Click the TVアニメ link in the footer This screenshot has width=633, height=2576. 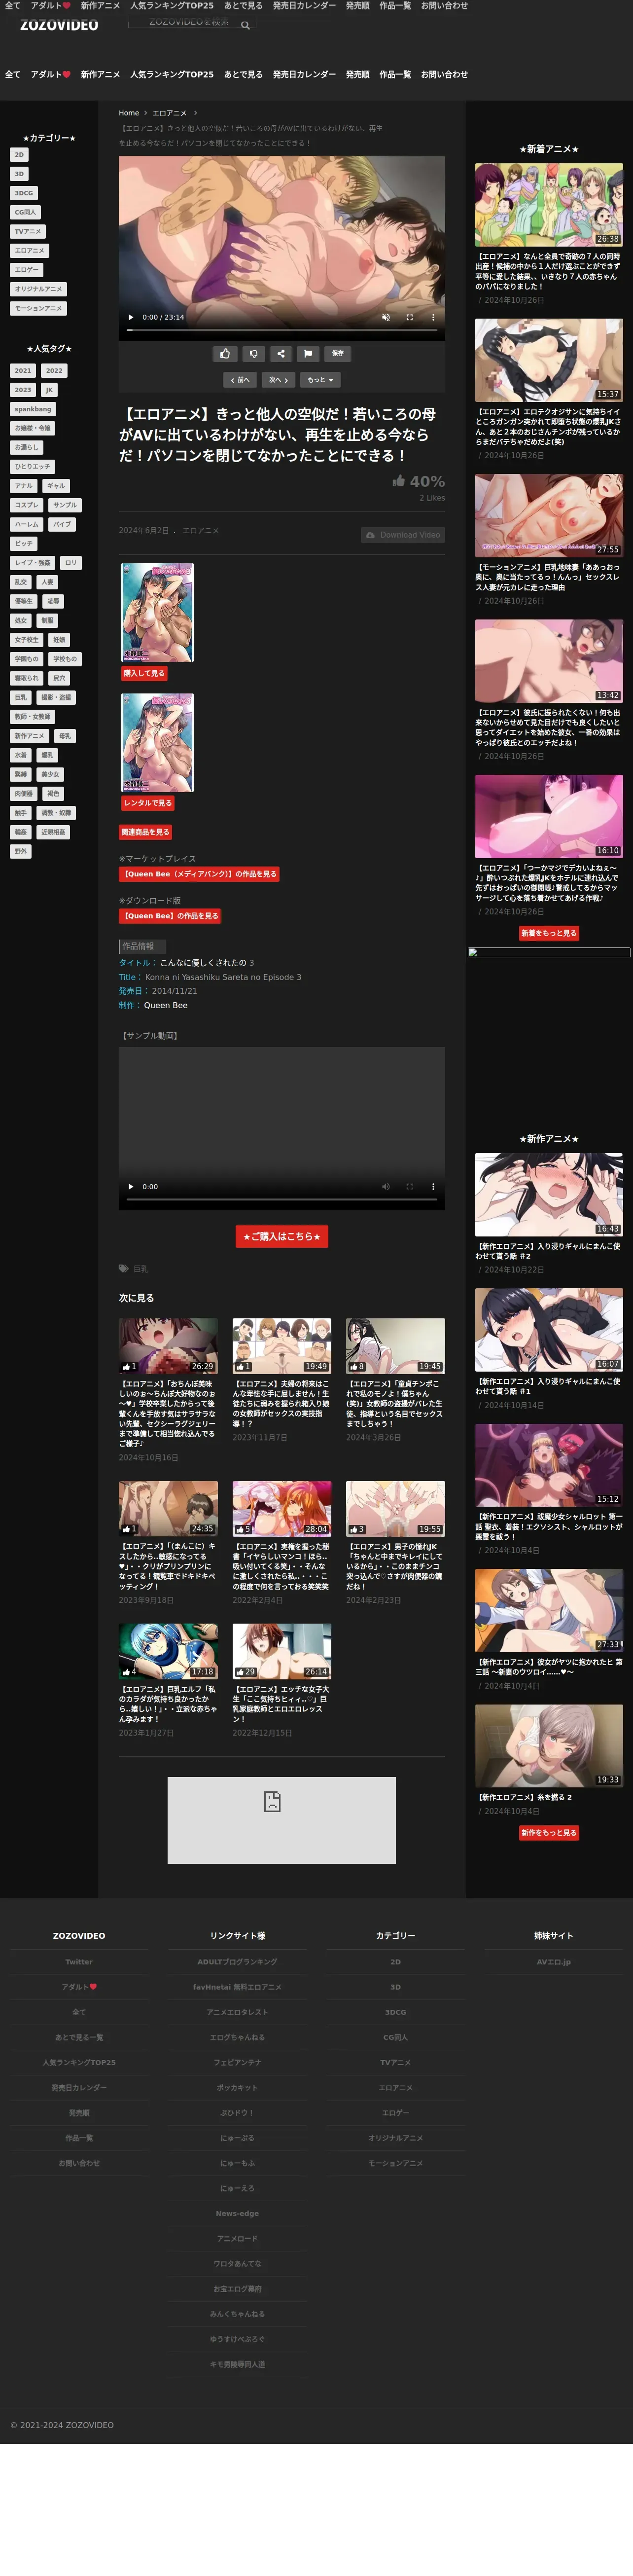pyautogui.click(x=395, y=2062)
